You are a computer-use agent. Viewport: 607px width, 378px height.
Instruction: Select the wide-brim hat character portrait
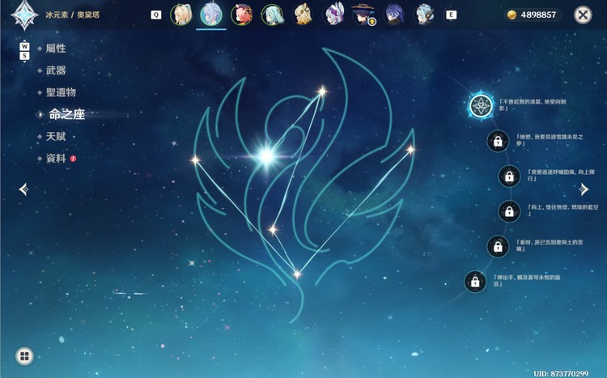click(x=363, y=15)
